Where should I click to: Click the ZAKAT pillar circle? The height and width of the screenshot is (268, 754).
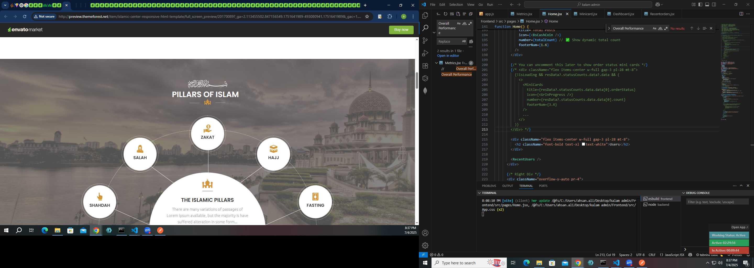point(208,133)
